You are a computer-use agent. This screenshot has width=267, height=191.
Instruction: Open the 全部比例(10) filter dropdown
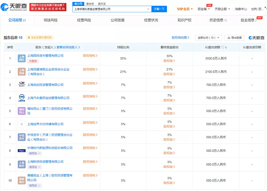[208, 38]
